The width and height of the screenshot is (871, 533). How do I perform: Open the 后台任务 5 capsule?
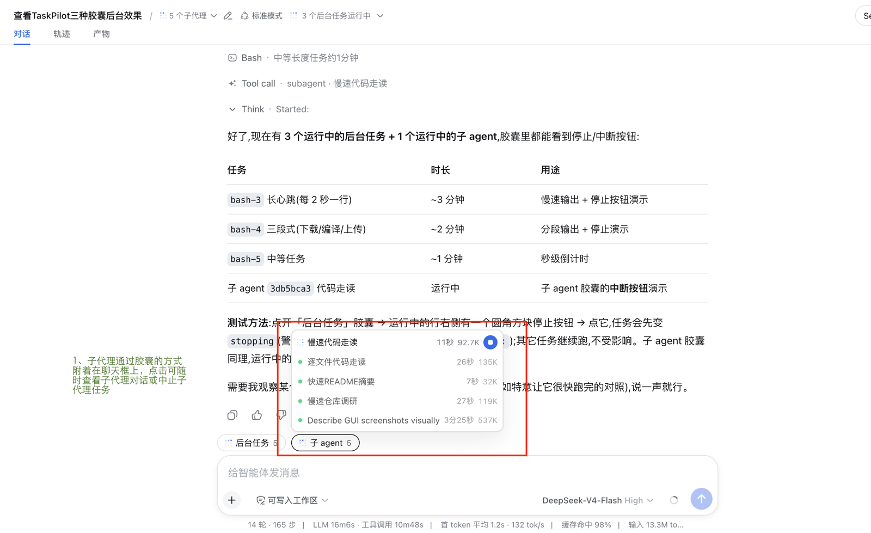[252, 443]
